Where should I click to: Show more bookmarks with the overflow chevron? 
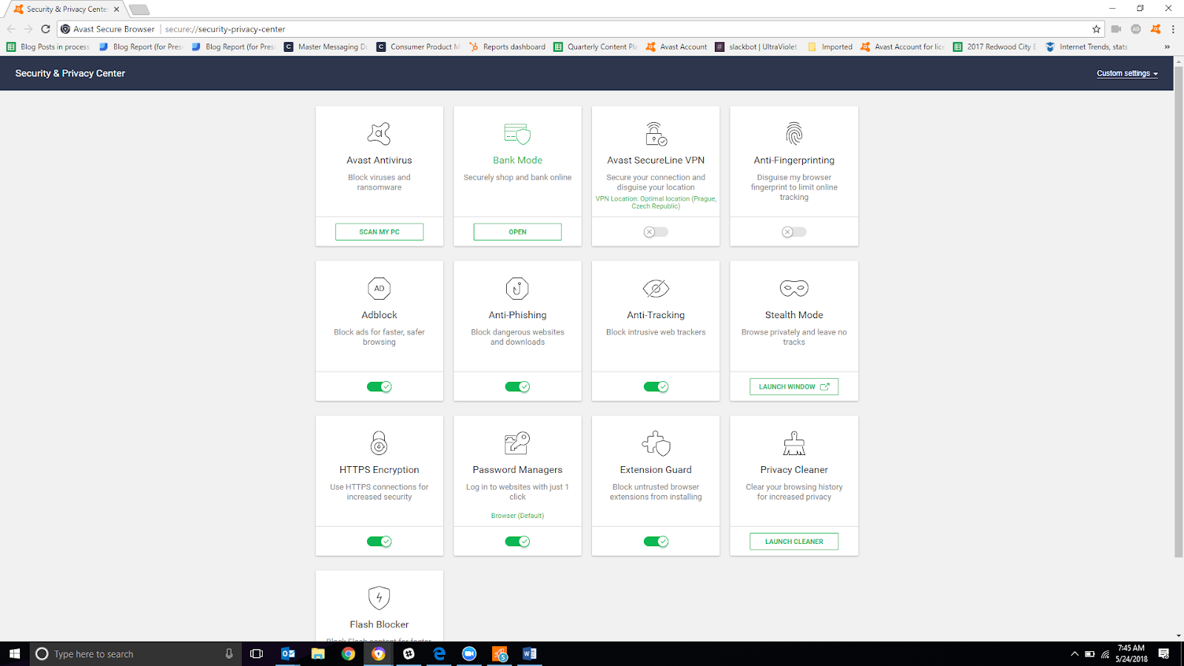tap(1167, 47)
